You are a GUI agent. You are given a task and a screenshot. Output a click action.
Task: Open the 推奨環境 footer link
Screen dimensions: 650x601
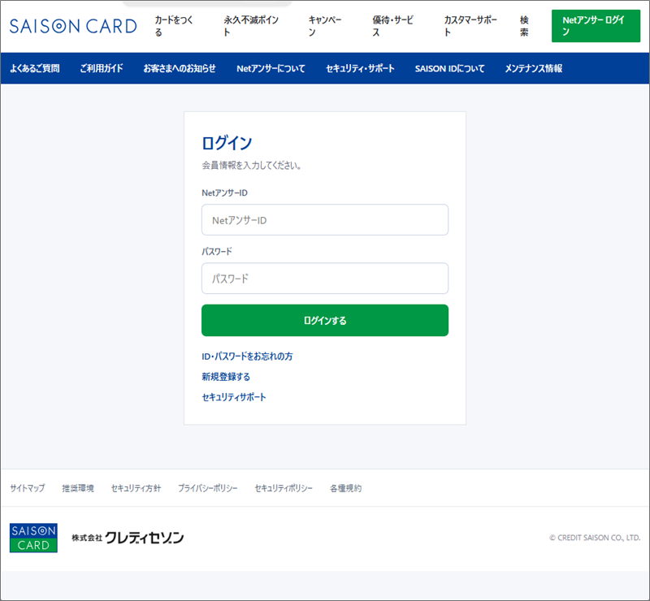(78, 488)
